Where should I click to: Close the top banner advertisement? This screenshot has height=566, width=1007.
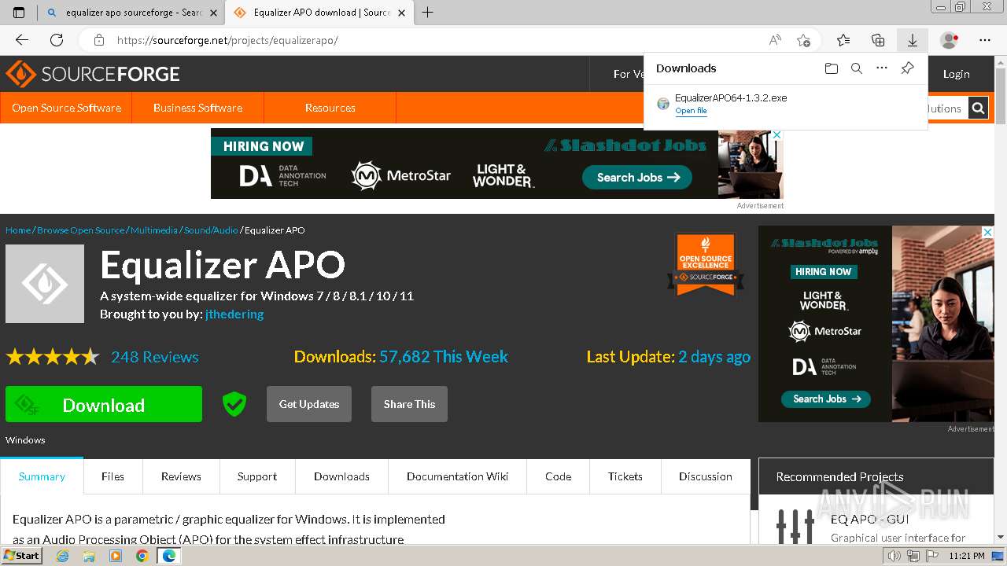coord(776,135)
